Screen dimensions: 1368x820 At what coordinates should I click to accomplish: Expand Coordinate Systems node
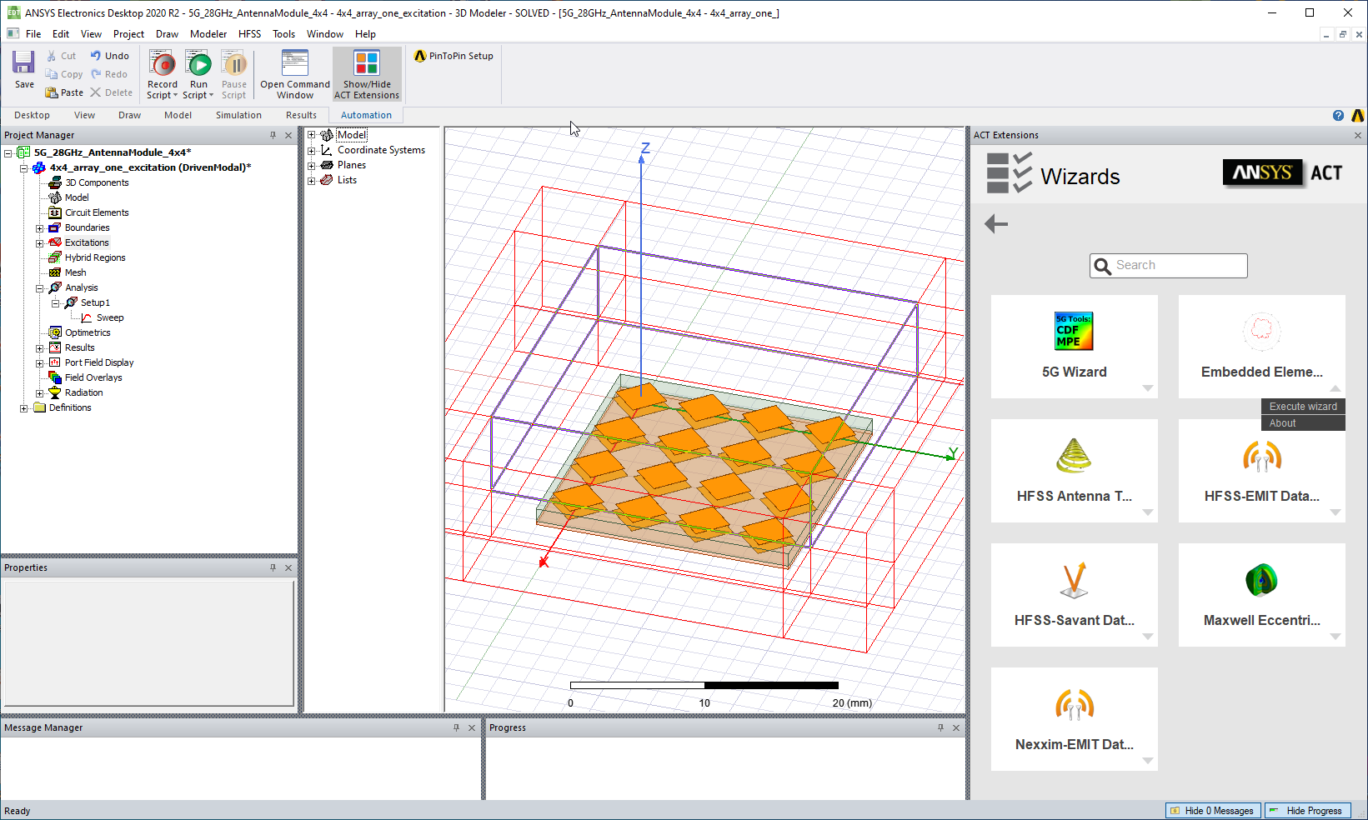point(312,150)
